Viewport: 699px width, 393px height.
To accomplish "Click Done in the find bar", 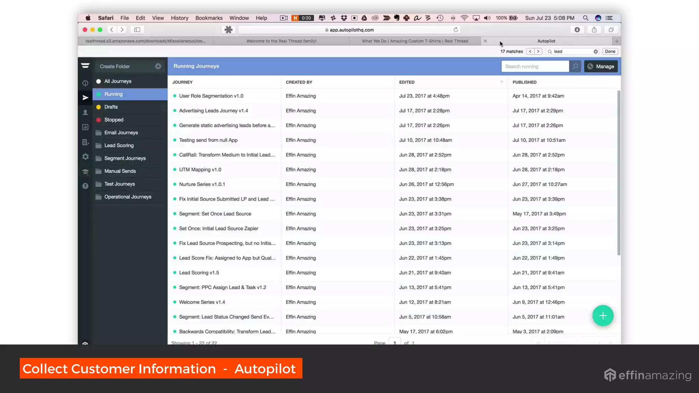I will [x=610, y=52].
